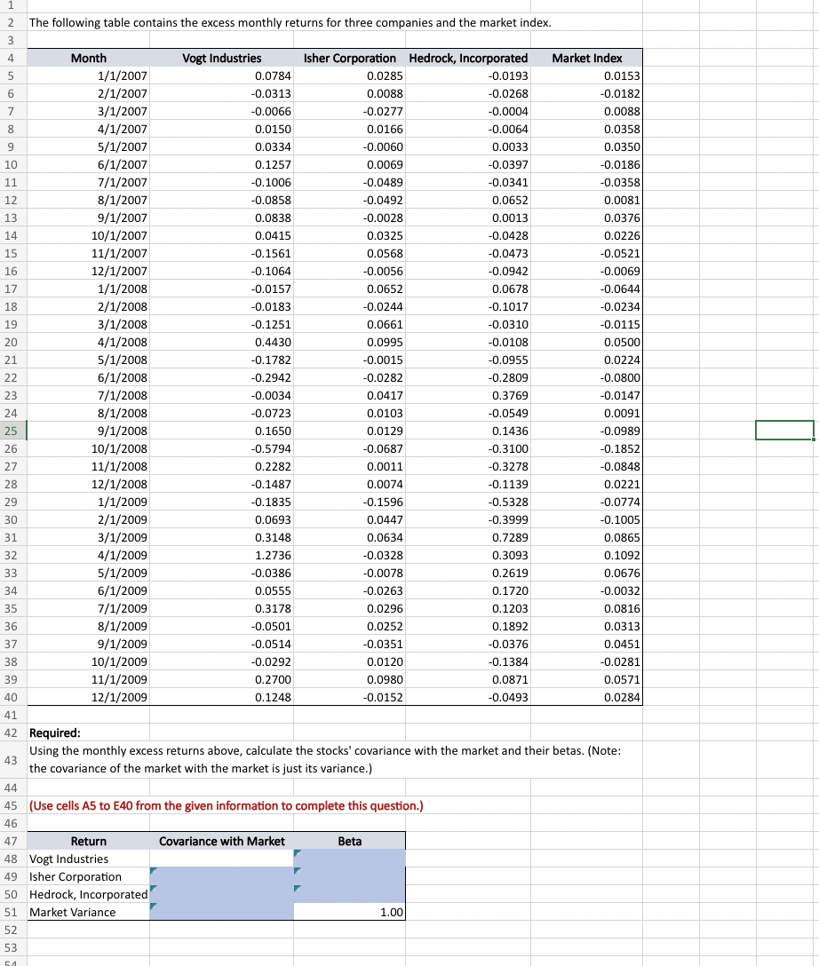Image resolution: width=819 pixels, height=966 pixels.
Task: Click row header 43 to select the row
Action: click(10, 759)
